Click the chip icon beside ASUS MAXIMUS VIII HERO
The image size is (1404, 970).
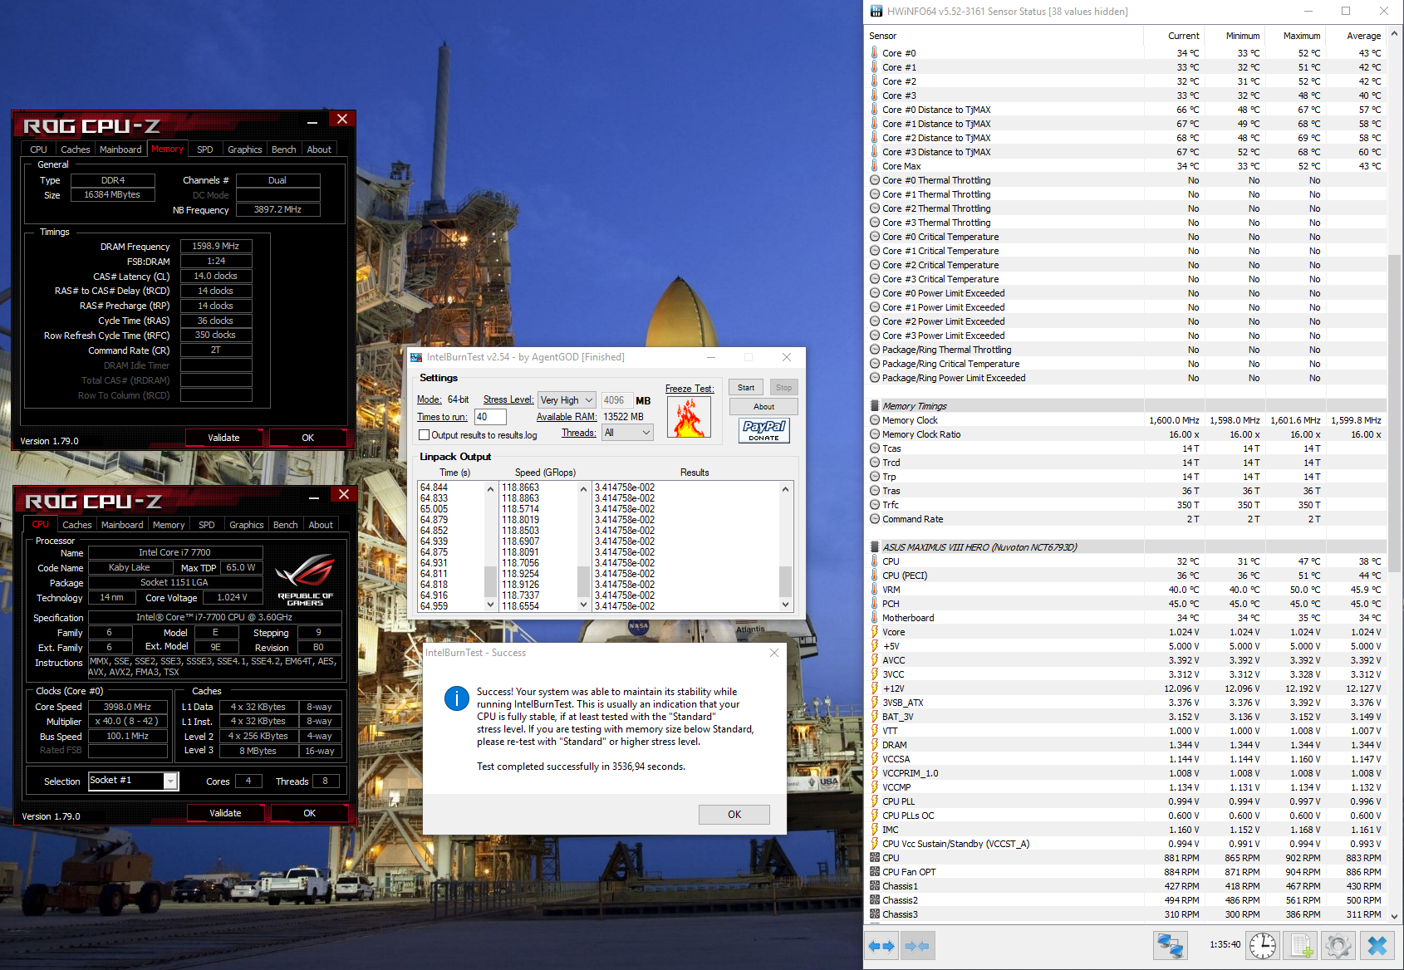[875, 547]
